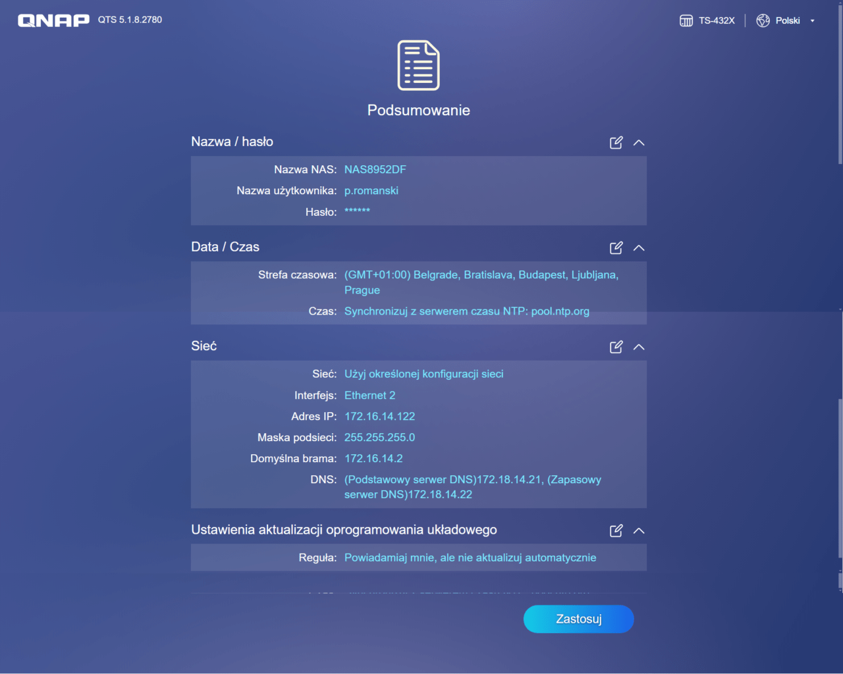
Task: Click the IP address 172.16.14.122
Action: (x=380, y=416)
